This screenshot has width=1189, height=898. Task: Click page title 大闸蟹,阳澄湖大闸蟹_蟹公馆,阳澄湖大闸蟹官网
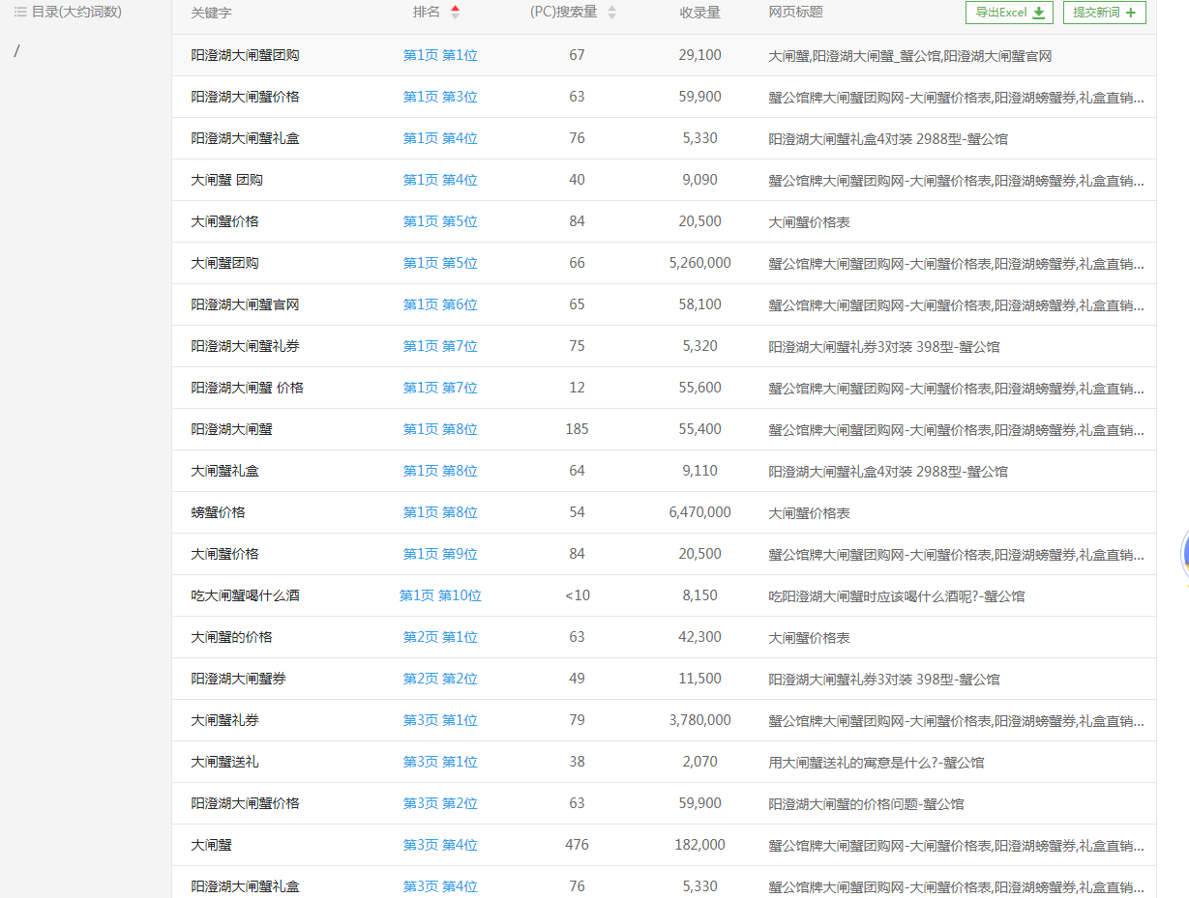[x=909, y=56]
